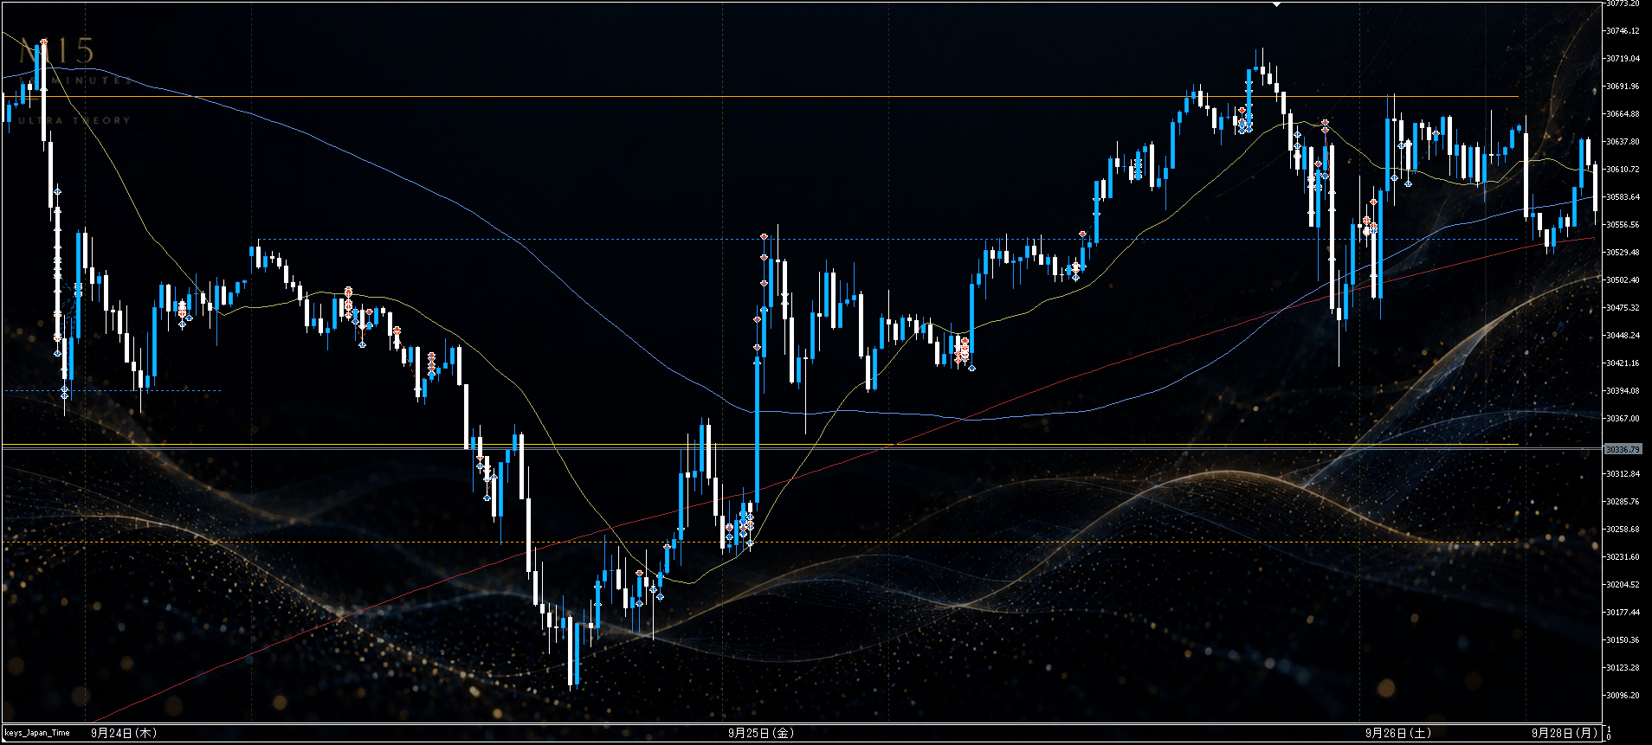Screen dimensions: 1652x745
Task: Click the 30096.20 price scale label
Action: coord(1623,696)
